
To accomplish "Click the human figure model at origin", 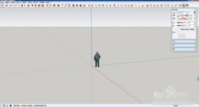I will (x=97, y=60).
